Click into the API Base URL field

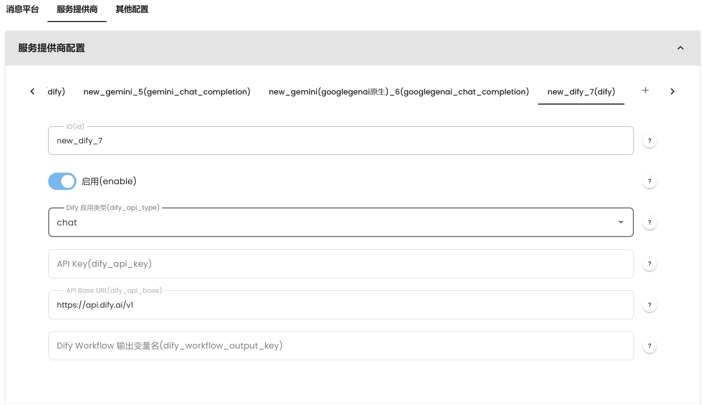(x=340, y=305)
